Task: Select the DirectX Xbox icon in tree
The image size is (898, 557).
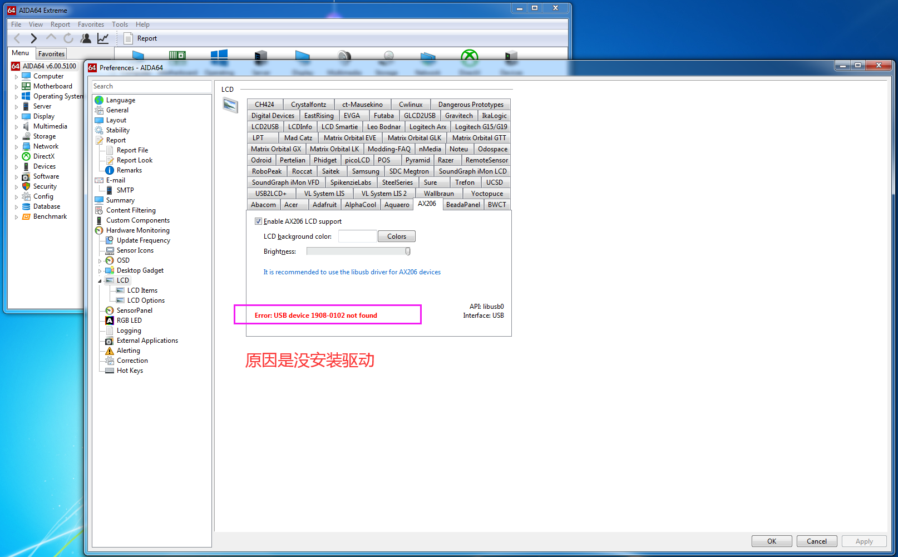Action: 26,156
